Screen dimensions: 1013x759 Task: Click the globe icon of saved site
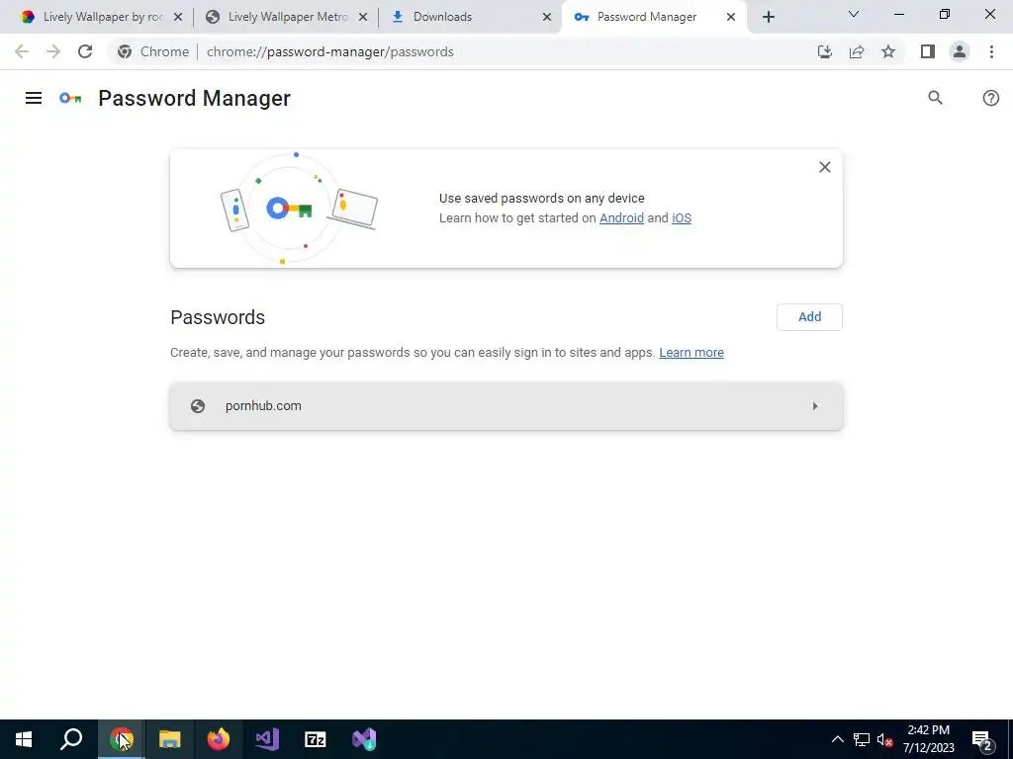198,406
